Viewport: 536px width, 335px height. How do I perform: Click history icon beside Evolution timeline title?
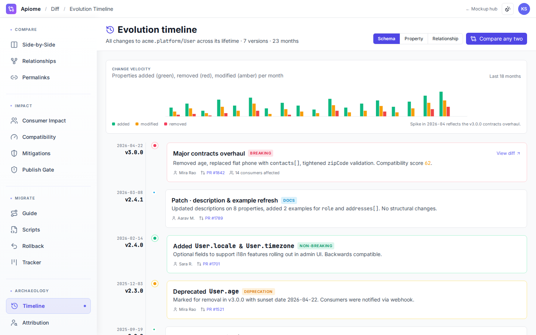(110, 30)
